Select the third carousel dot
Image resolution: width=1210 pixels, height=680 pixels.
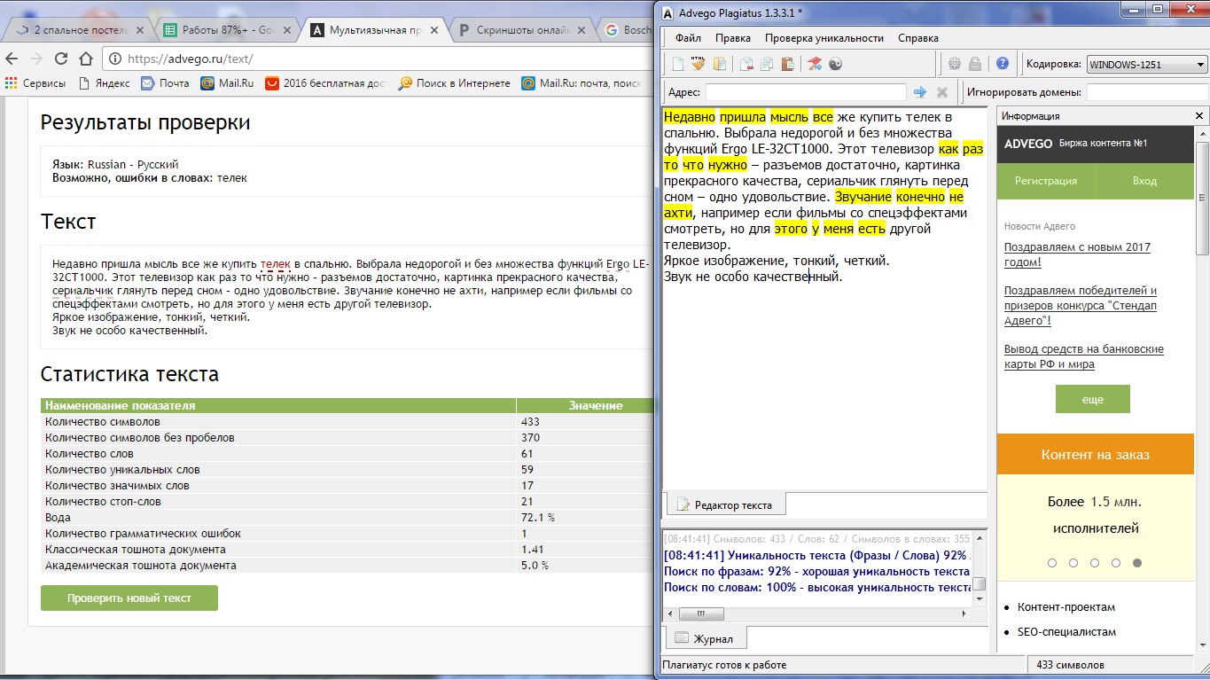click(1095, 563)
